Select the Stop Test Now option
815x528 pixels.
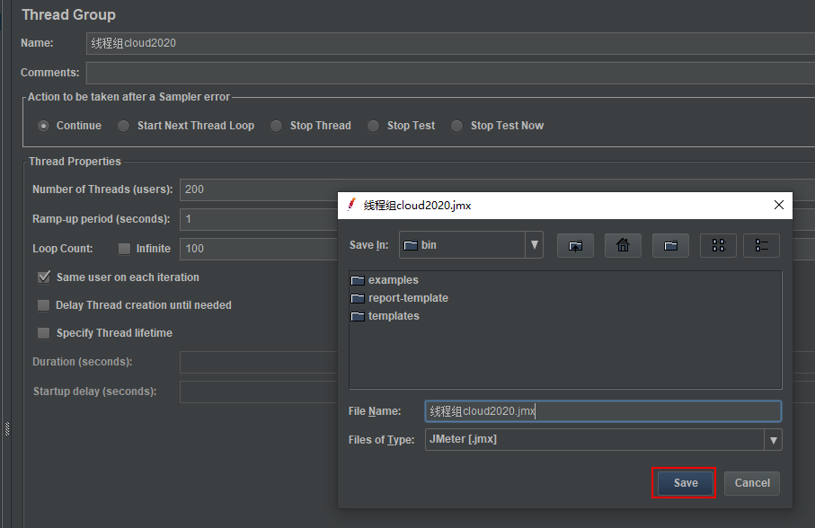pyautogui.click(x=456, y=126)
